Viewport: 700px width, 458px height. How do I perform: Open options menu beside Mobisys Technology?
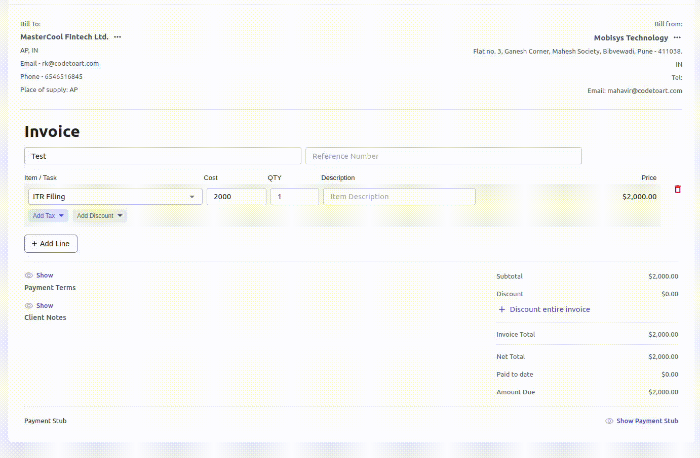tap(677, 38)
